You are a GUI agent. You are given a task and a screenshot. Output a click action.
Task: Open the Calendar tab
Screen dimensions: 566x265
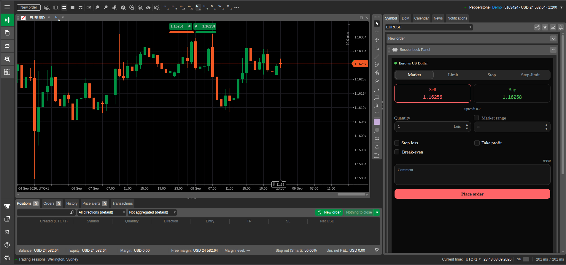[422, 18]
